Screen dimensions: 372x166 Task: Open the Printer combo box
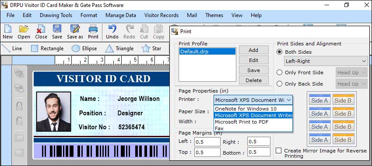tap(253, 100)
